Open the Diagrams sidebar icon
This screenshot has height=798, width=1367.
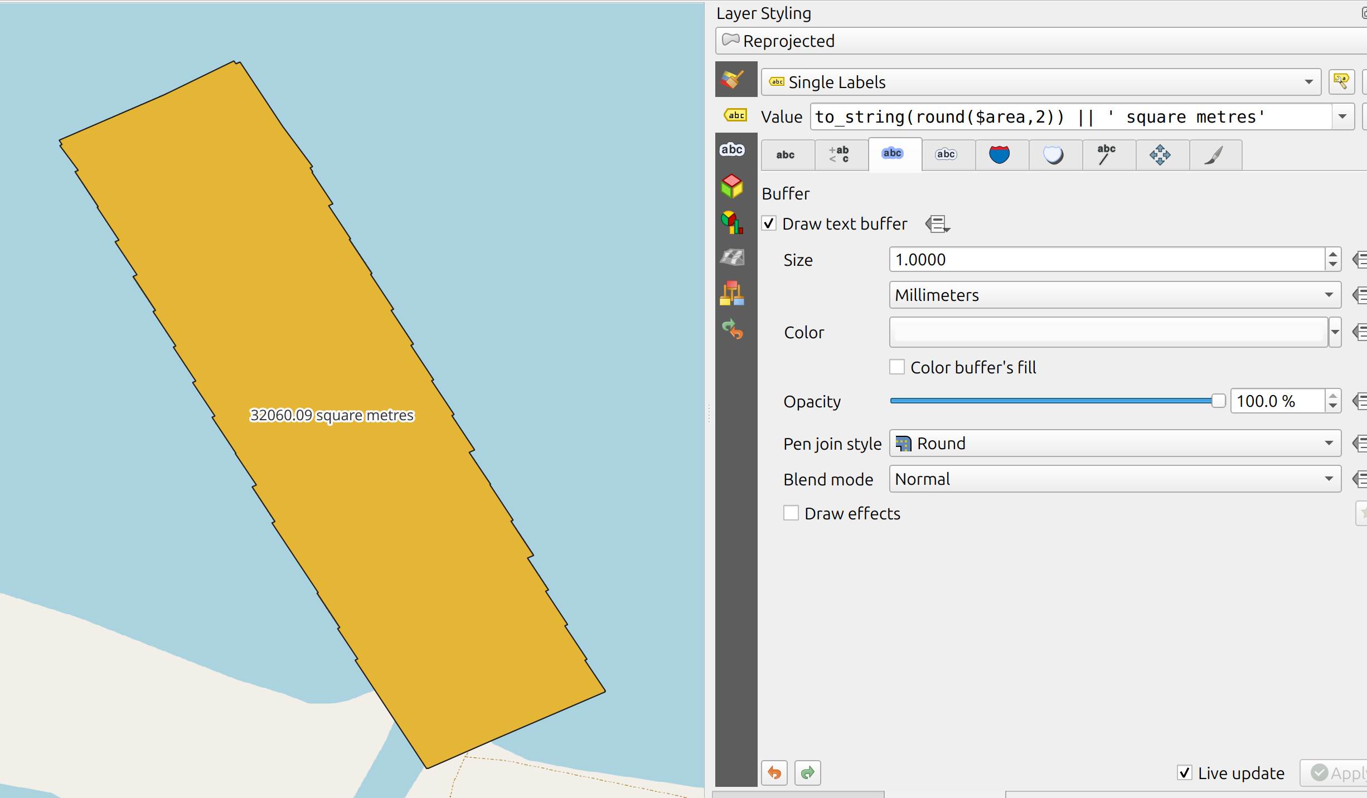[x=732, y=222]
